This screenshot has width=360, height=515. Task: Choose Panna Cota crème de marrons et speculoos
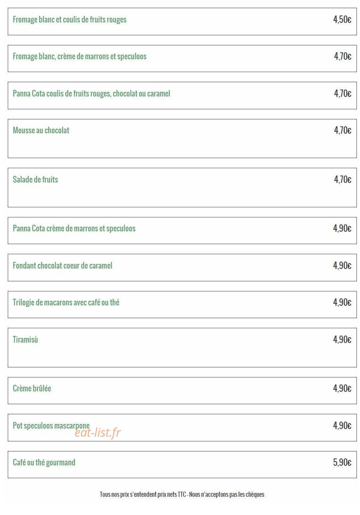tap(182, 231)
